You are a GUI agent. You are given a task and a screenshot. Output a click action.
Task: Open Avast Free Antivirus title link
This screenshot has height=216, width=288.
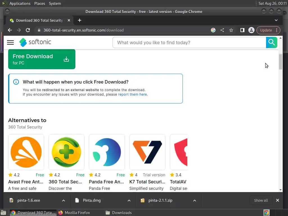click(x=26, y=182)
